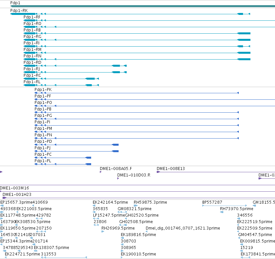The height and width of the screenshot is (259, 275).
Task: Open the RH26969.5prime EST label
Action: click(118, 228)
